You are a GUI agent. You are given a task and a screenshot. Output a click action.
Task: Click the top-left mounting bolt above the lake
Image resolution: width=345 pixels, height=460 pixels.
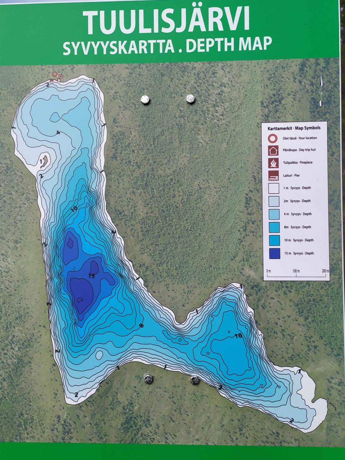(x=145, y=100)
